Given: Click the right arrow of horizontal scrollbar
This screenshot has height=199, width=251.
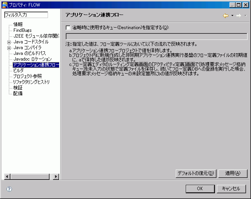Looking at the screenshot, I should (x=56, y=176).
